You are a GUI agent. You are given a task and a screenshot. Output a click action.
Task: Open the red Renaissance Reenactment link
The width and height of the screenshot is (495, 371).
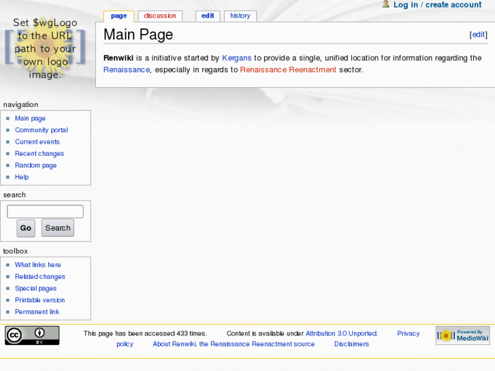click(288, 70)
